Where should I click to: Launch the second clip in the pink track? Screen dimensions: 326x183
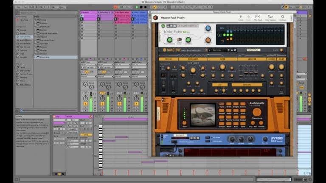coord(116,19)
